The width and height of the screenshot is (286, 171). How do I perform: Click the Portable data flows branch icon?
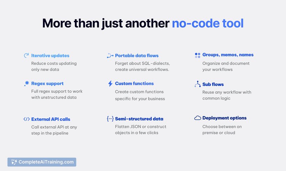pyautogui.click(x=110, y=55)
